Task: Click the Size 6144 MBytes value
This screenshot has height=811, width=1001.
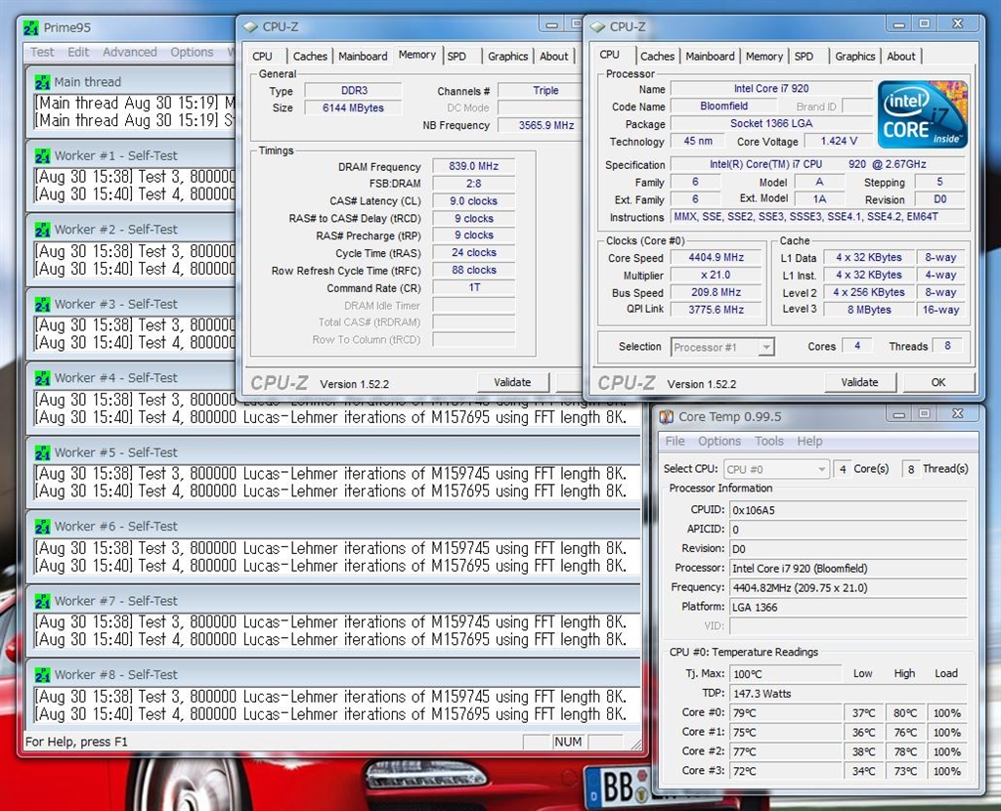Action: [353, 107]
